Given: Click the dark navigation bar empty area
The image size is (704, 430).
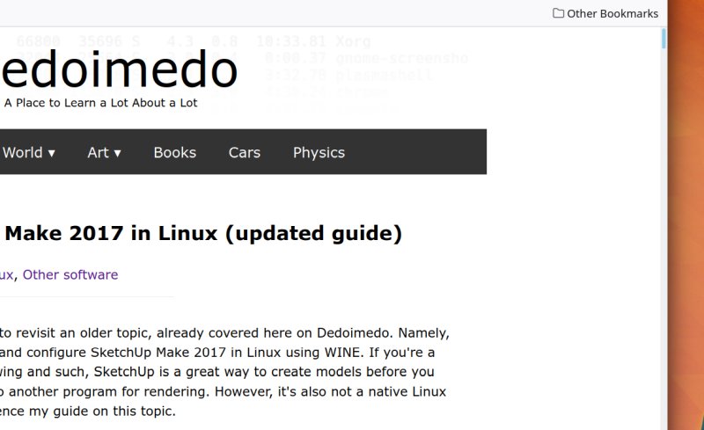Looking at the screenshot, I should (422, 152).
